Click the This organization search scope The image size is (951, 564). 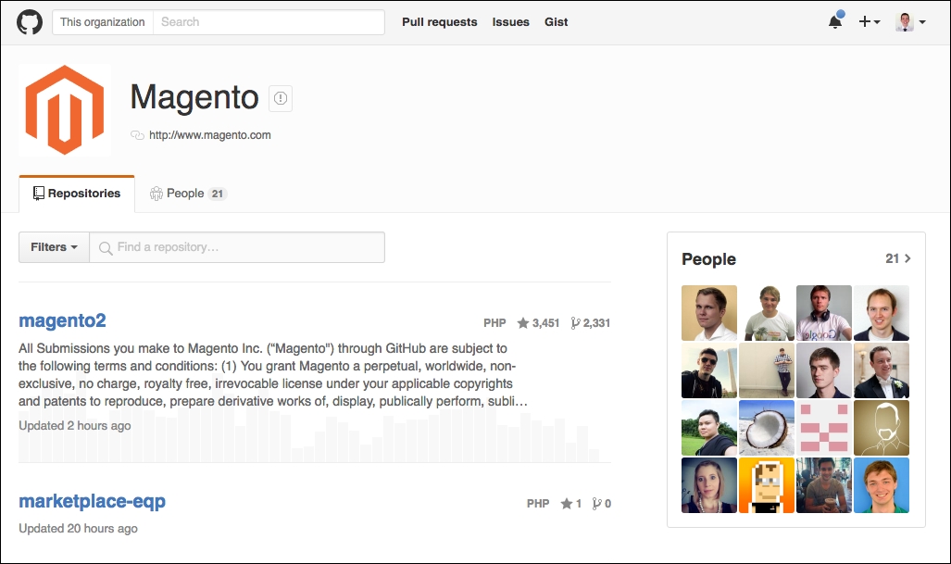pyautogui.click(x=103, y=22)
